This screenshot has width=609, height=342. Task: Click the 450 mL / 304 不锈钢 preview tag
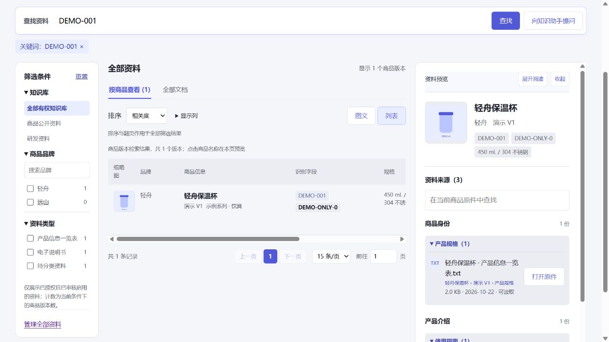[x=503, y=152]
